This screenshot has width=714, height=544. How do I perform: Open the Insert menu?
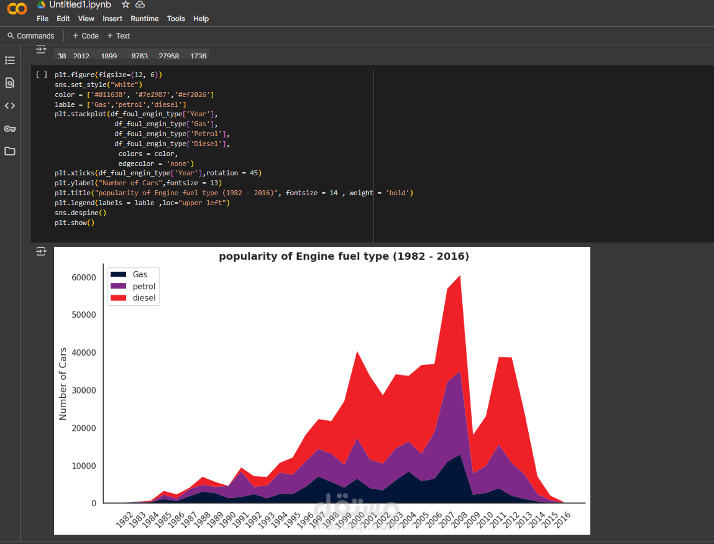112,19
